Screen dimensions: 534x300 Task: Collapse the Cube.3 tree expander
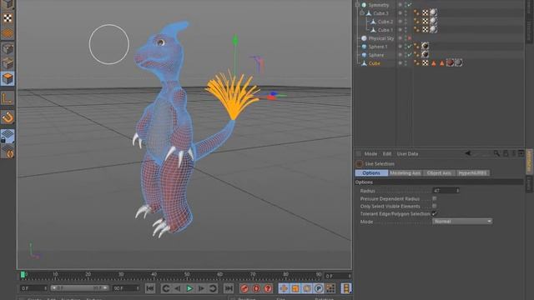pos(362,13)
